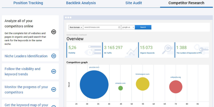
Task: Click arrow icon beside Analyze all competitors
Action: [x=54, y=32]
